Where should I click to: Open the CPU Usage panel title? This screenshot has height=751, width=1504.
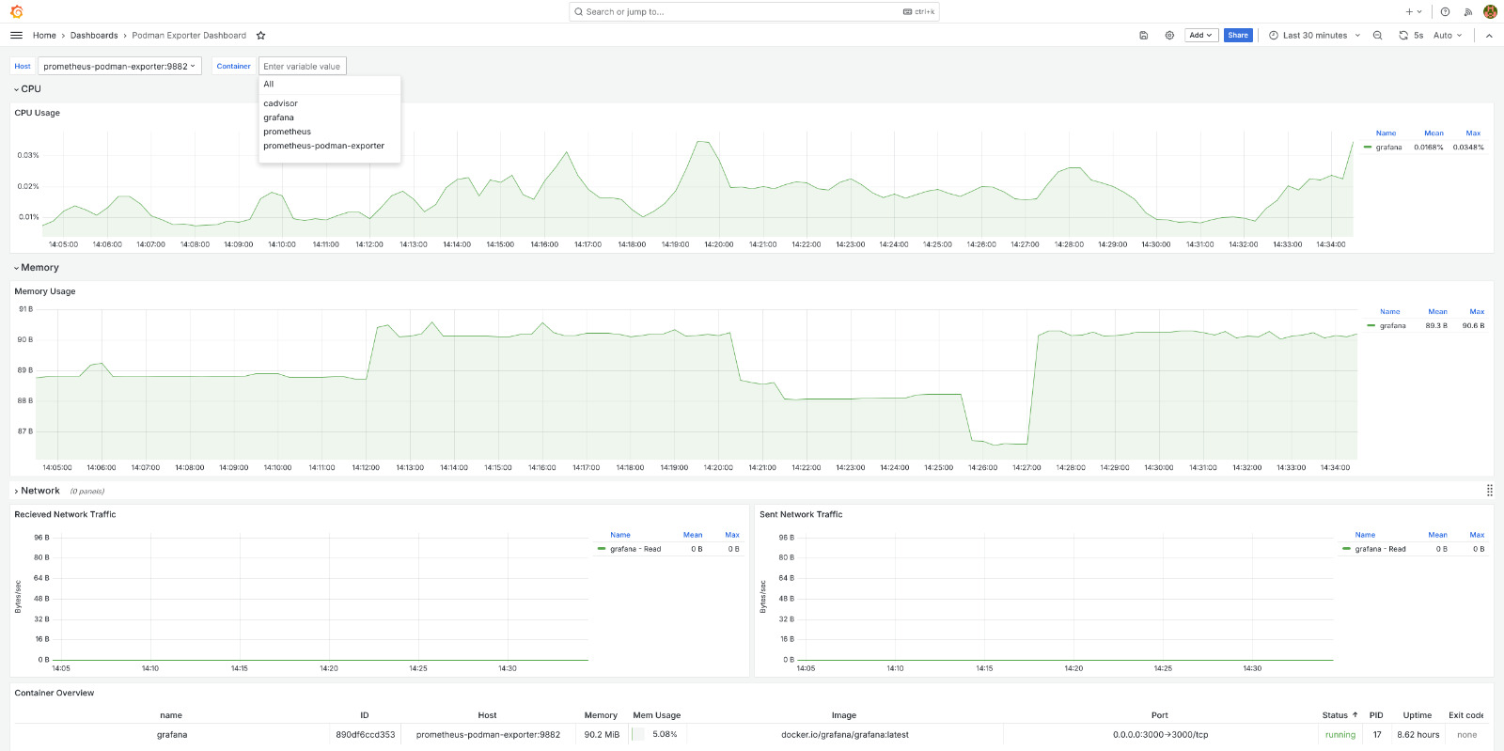pos(38,113)
